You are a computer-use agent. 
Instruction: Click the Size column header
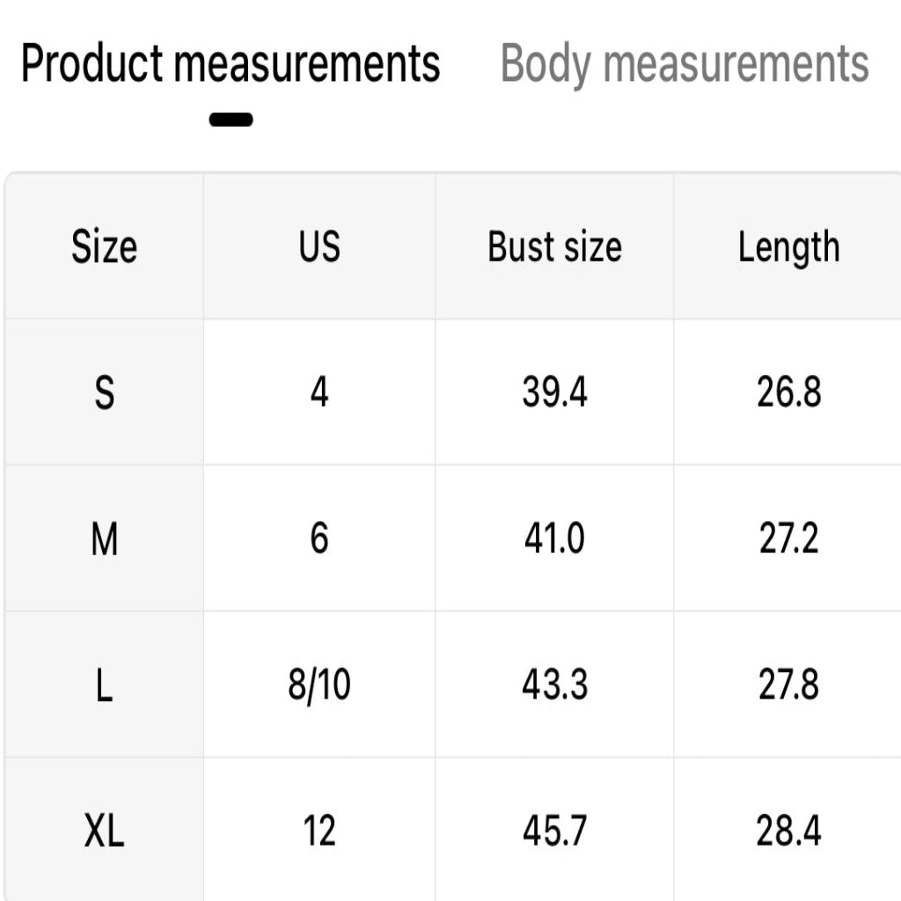pos(104,246)
